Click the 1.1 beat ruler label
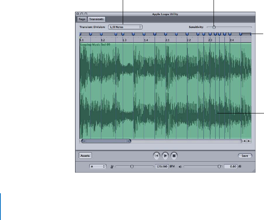The image size is (264, 220). (x=82, y=40)
